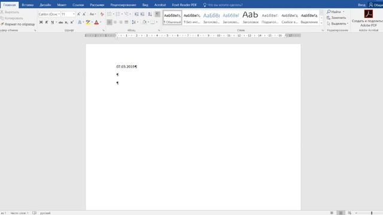Select the Emphasis (Выделение) style
This screenshot has width=383, height=215.
(x=309, y=17)
